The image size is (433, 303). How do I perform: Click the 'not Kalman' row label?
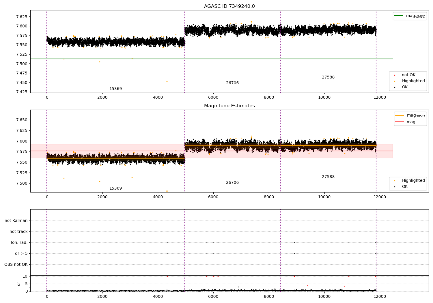coord(16,221)
